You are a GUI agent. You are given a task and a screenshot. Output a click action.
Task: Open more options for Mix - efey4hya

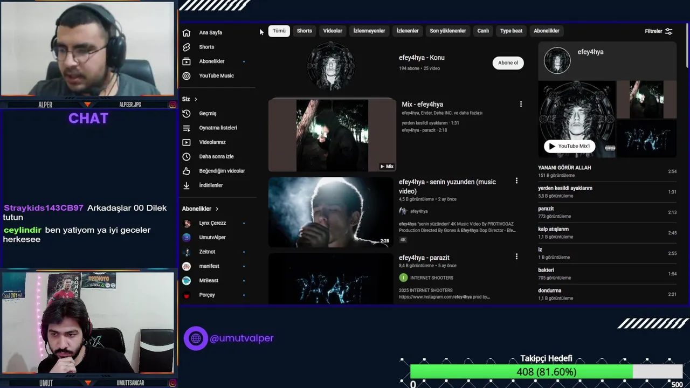pyautogui.click(x=521, y=104)
